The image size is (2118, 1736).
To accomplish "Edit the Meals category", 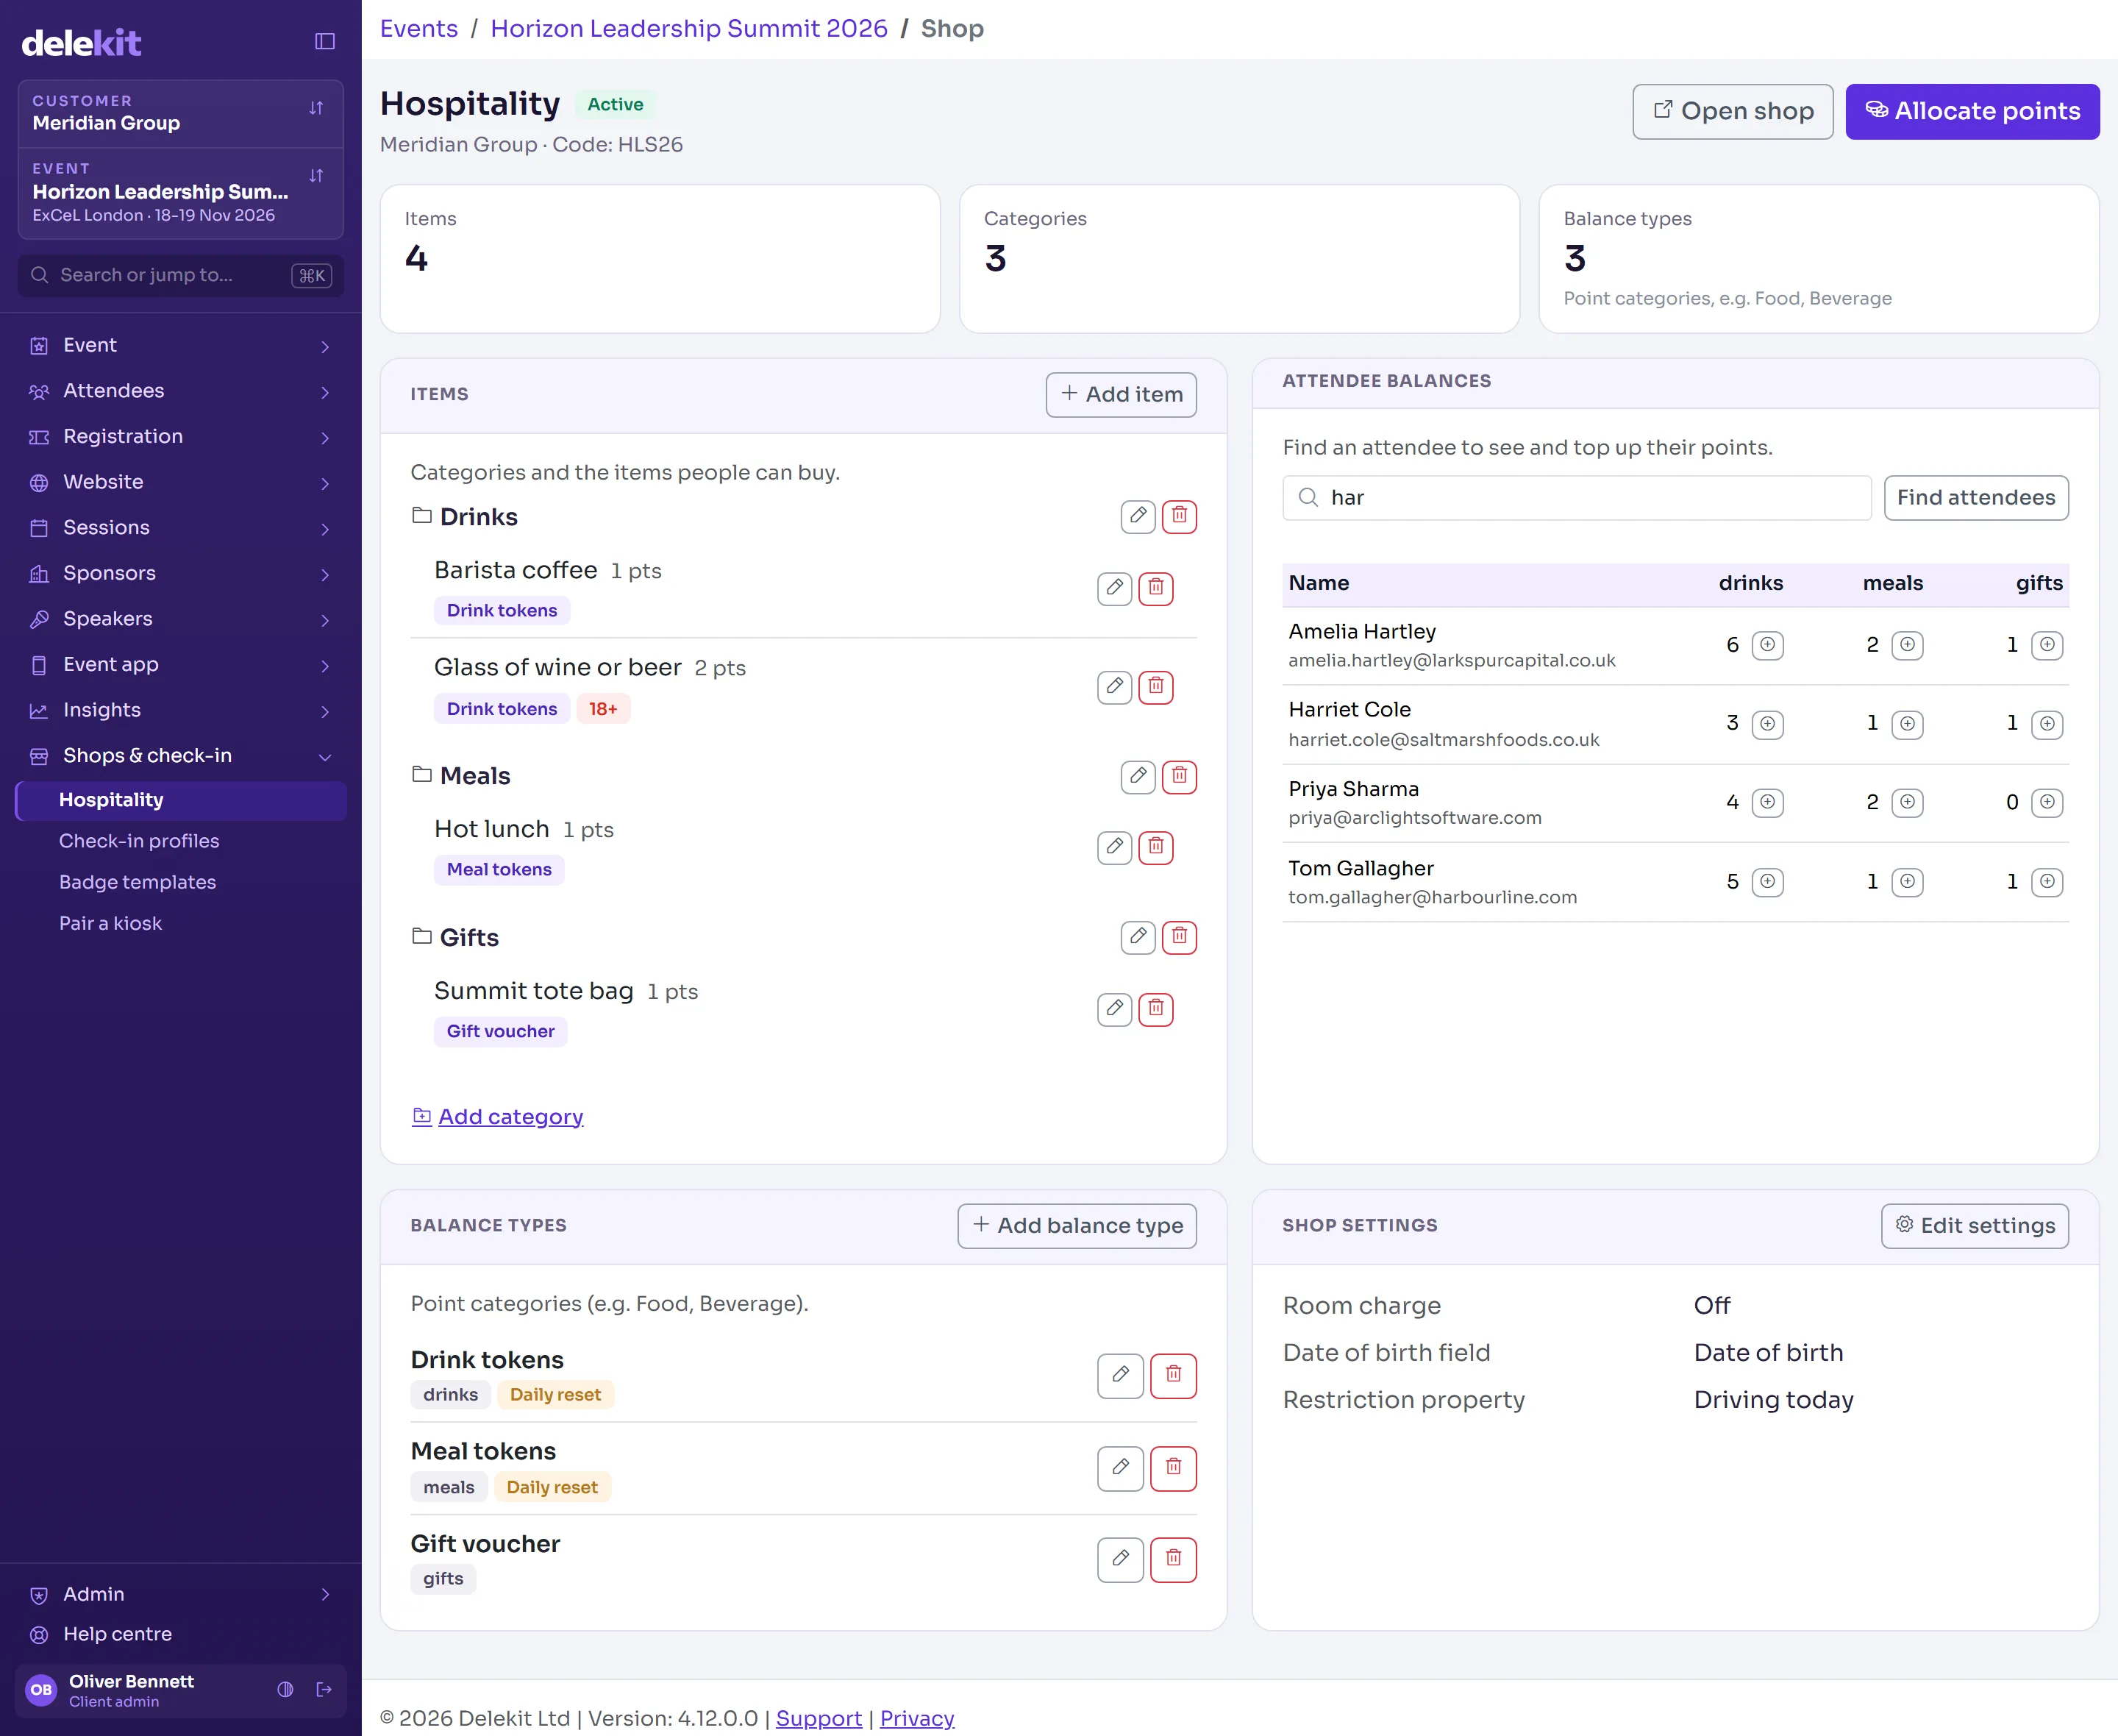I will pos(1138,776).
